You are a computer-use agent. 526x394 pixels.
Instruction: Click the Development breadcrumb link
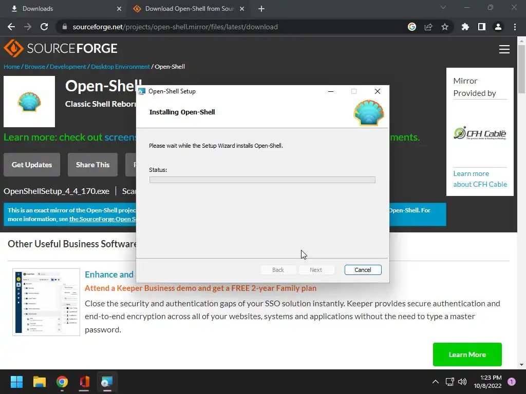(x=68, y=67)
